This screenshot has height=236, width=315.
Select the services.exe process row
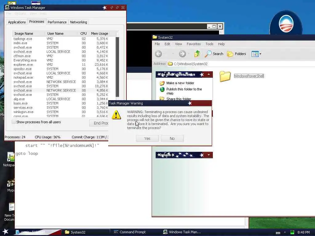pyautogui.click(x=61, y=108)
